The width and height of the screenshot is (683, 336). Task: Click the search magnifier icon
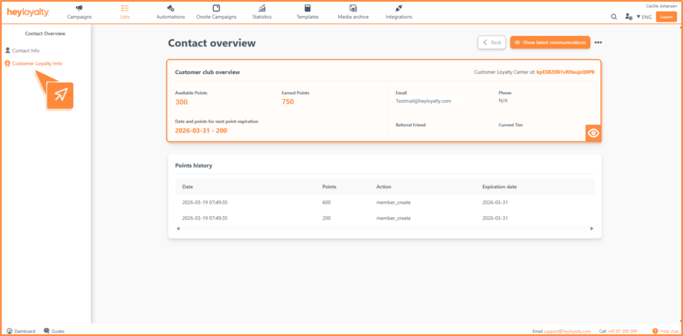coord(614,17)
